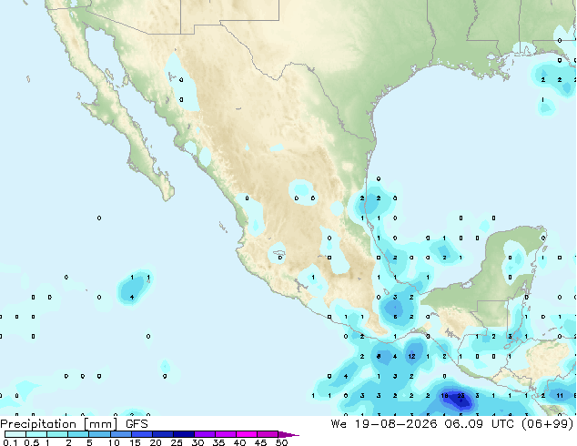
Task: Click the legend label "0.5"
Action: (31, 442)
